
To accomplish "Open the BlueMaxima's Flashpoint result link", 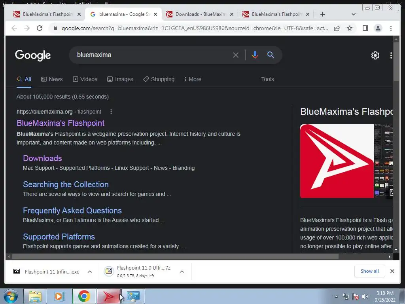I will [61, 123].
